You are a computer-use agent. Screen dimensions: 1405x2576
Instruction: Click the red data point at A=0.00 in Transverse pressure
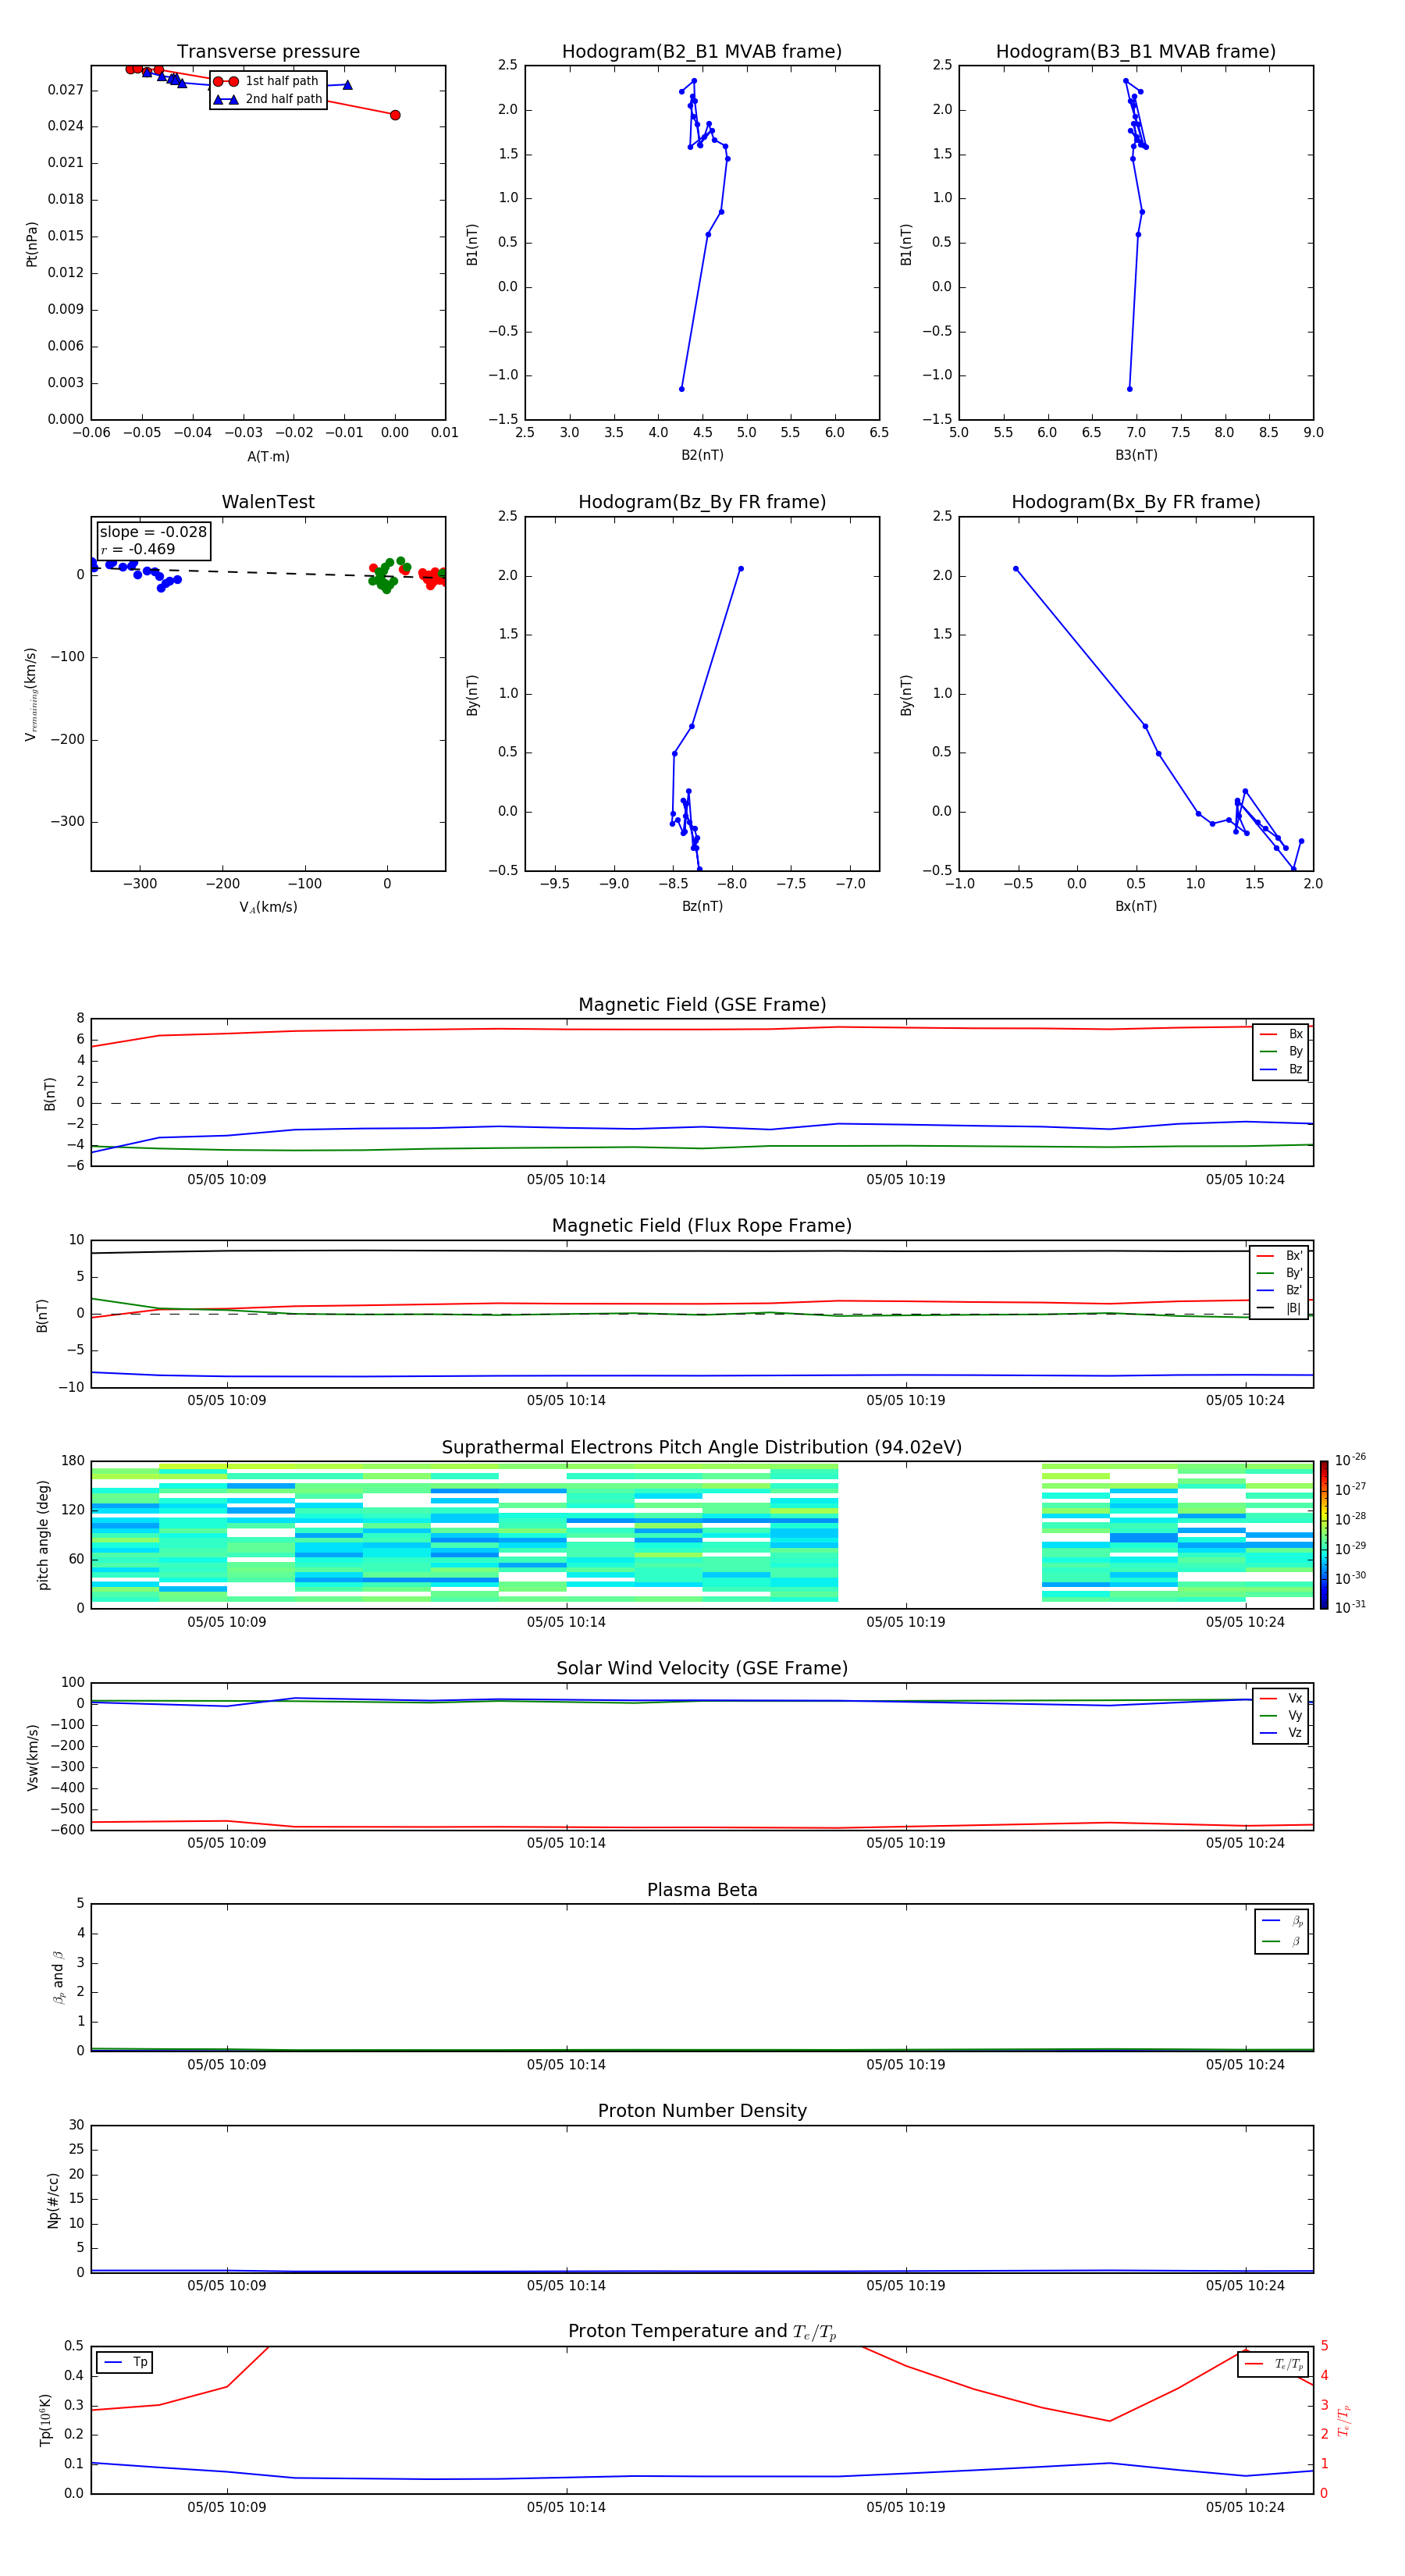395,115
